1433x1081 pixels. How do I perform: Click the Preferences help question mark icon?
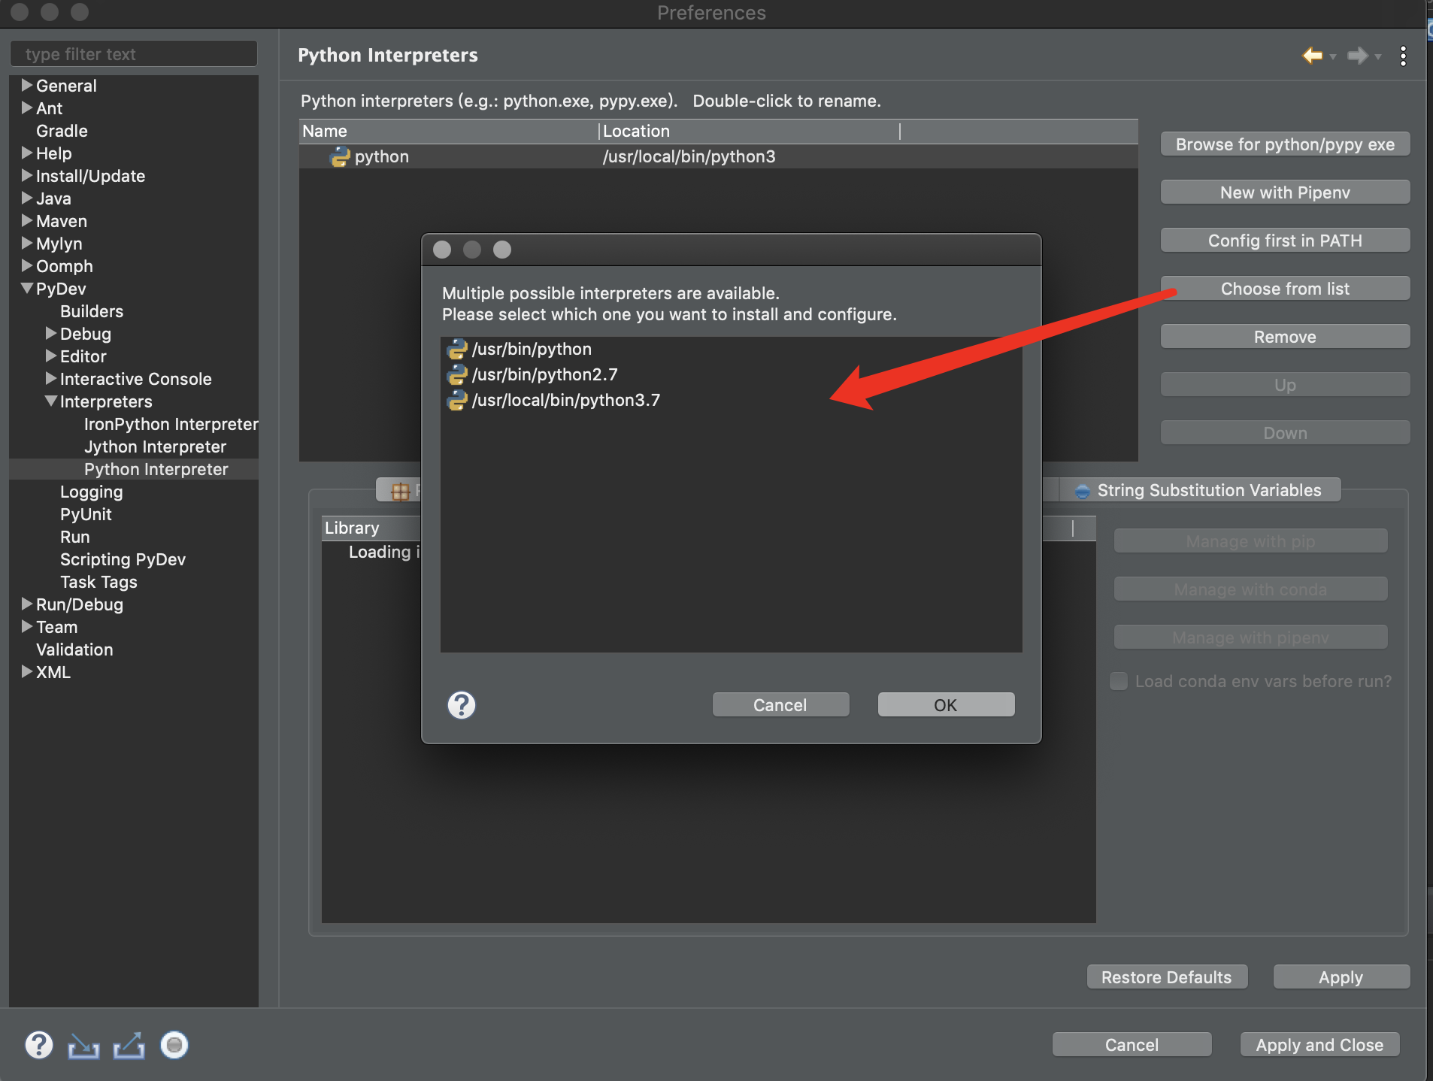(39, 1045)
